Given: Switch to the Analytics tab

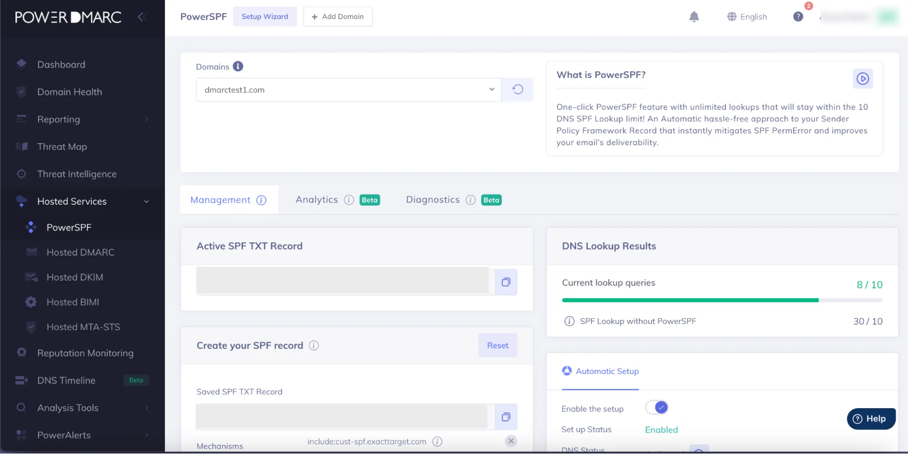Looking at the screenshot, I should (337, 200).
